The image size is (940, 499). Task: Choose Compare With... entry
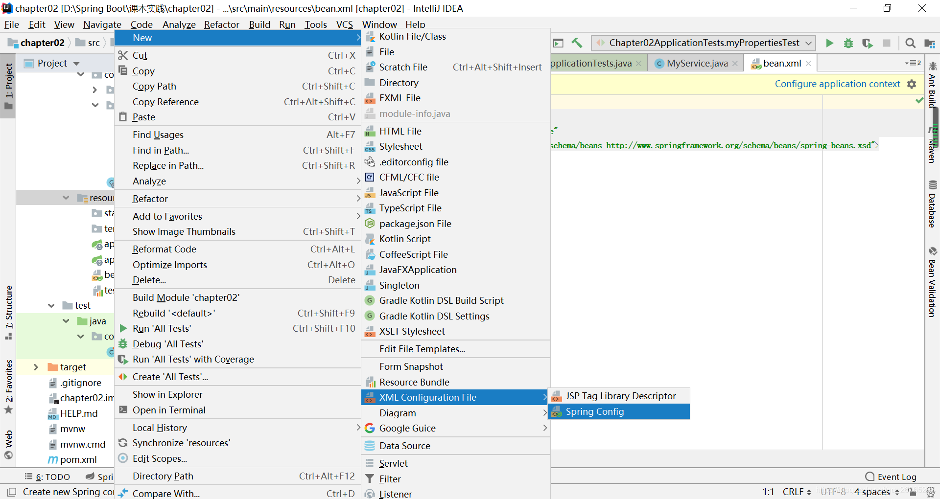click(x=237, y=493)
